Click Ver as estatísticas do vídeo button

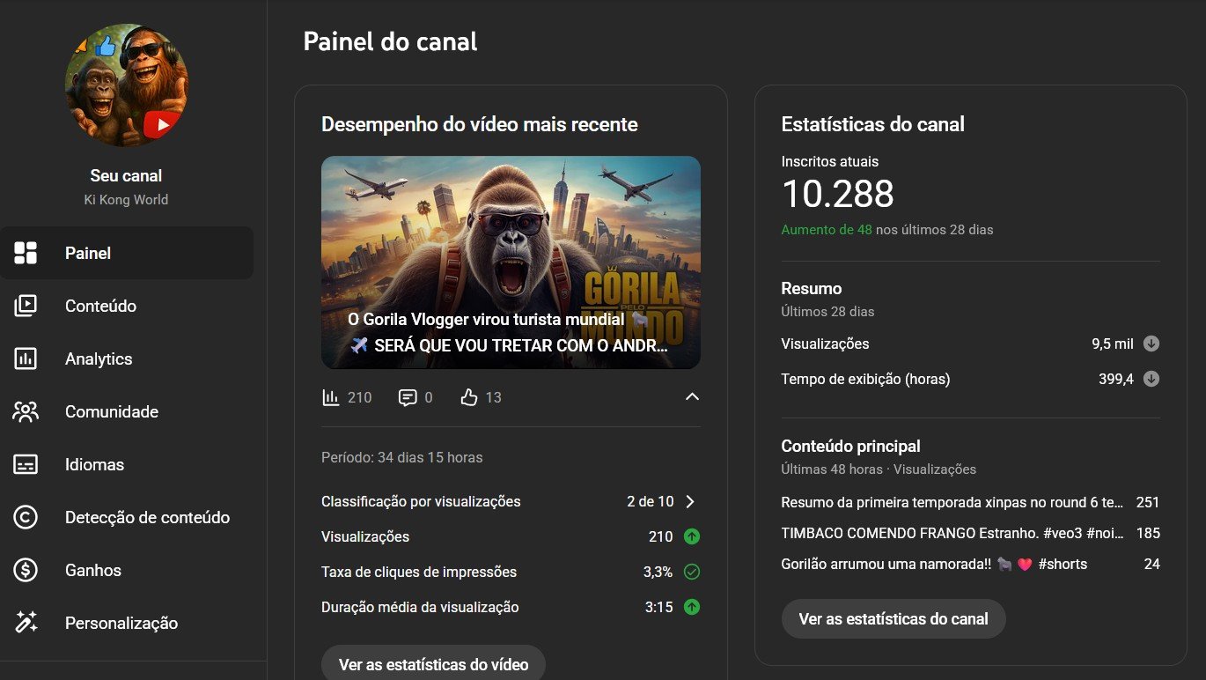tap(433, 664)
